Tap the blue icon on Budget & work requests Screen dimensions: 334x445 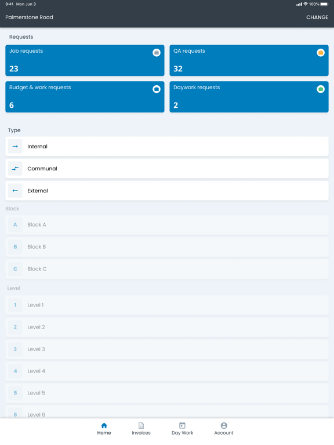[x=157, y=89]
